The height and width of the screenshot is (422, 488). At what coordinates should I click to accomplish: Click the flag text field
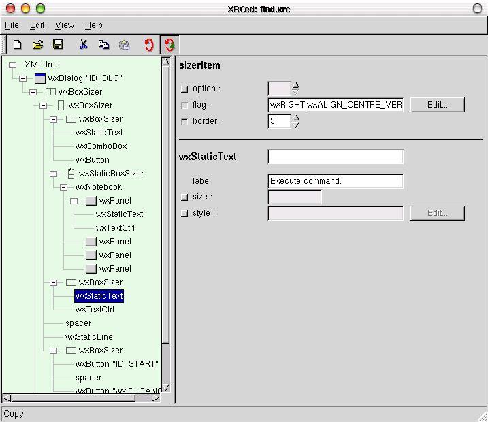(x=336, y=105)
